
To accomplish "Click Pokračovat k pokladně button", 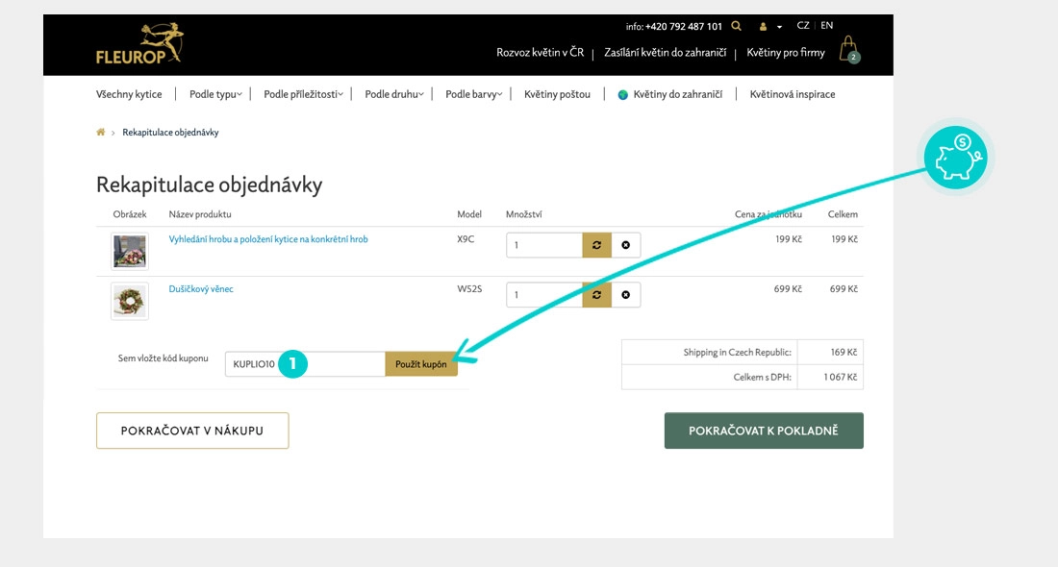I will 764,431.
